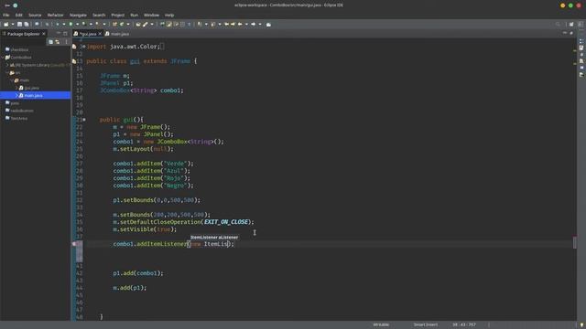Click the Last Edit Location arrow icon
This screenshot has height=329, width=586.
pos(226,25)
